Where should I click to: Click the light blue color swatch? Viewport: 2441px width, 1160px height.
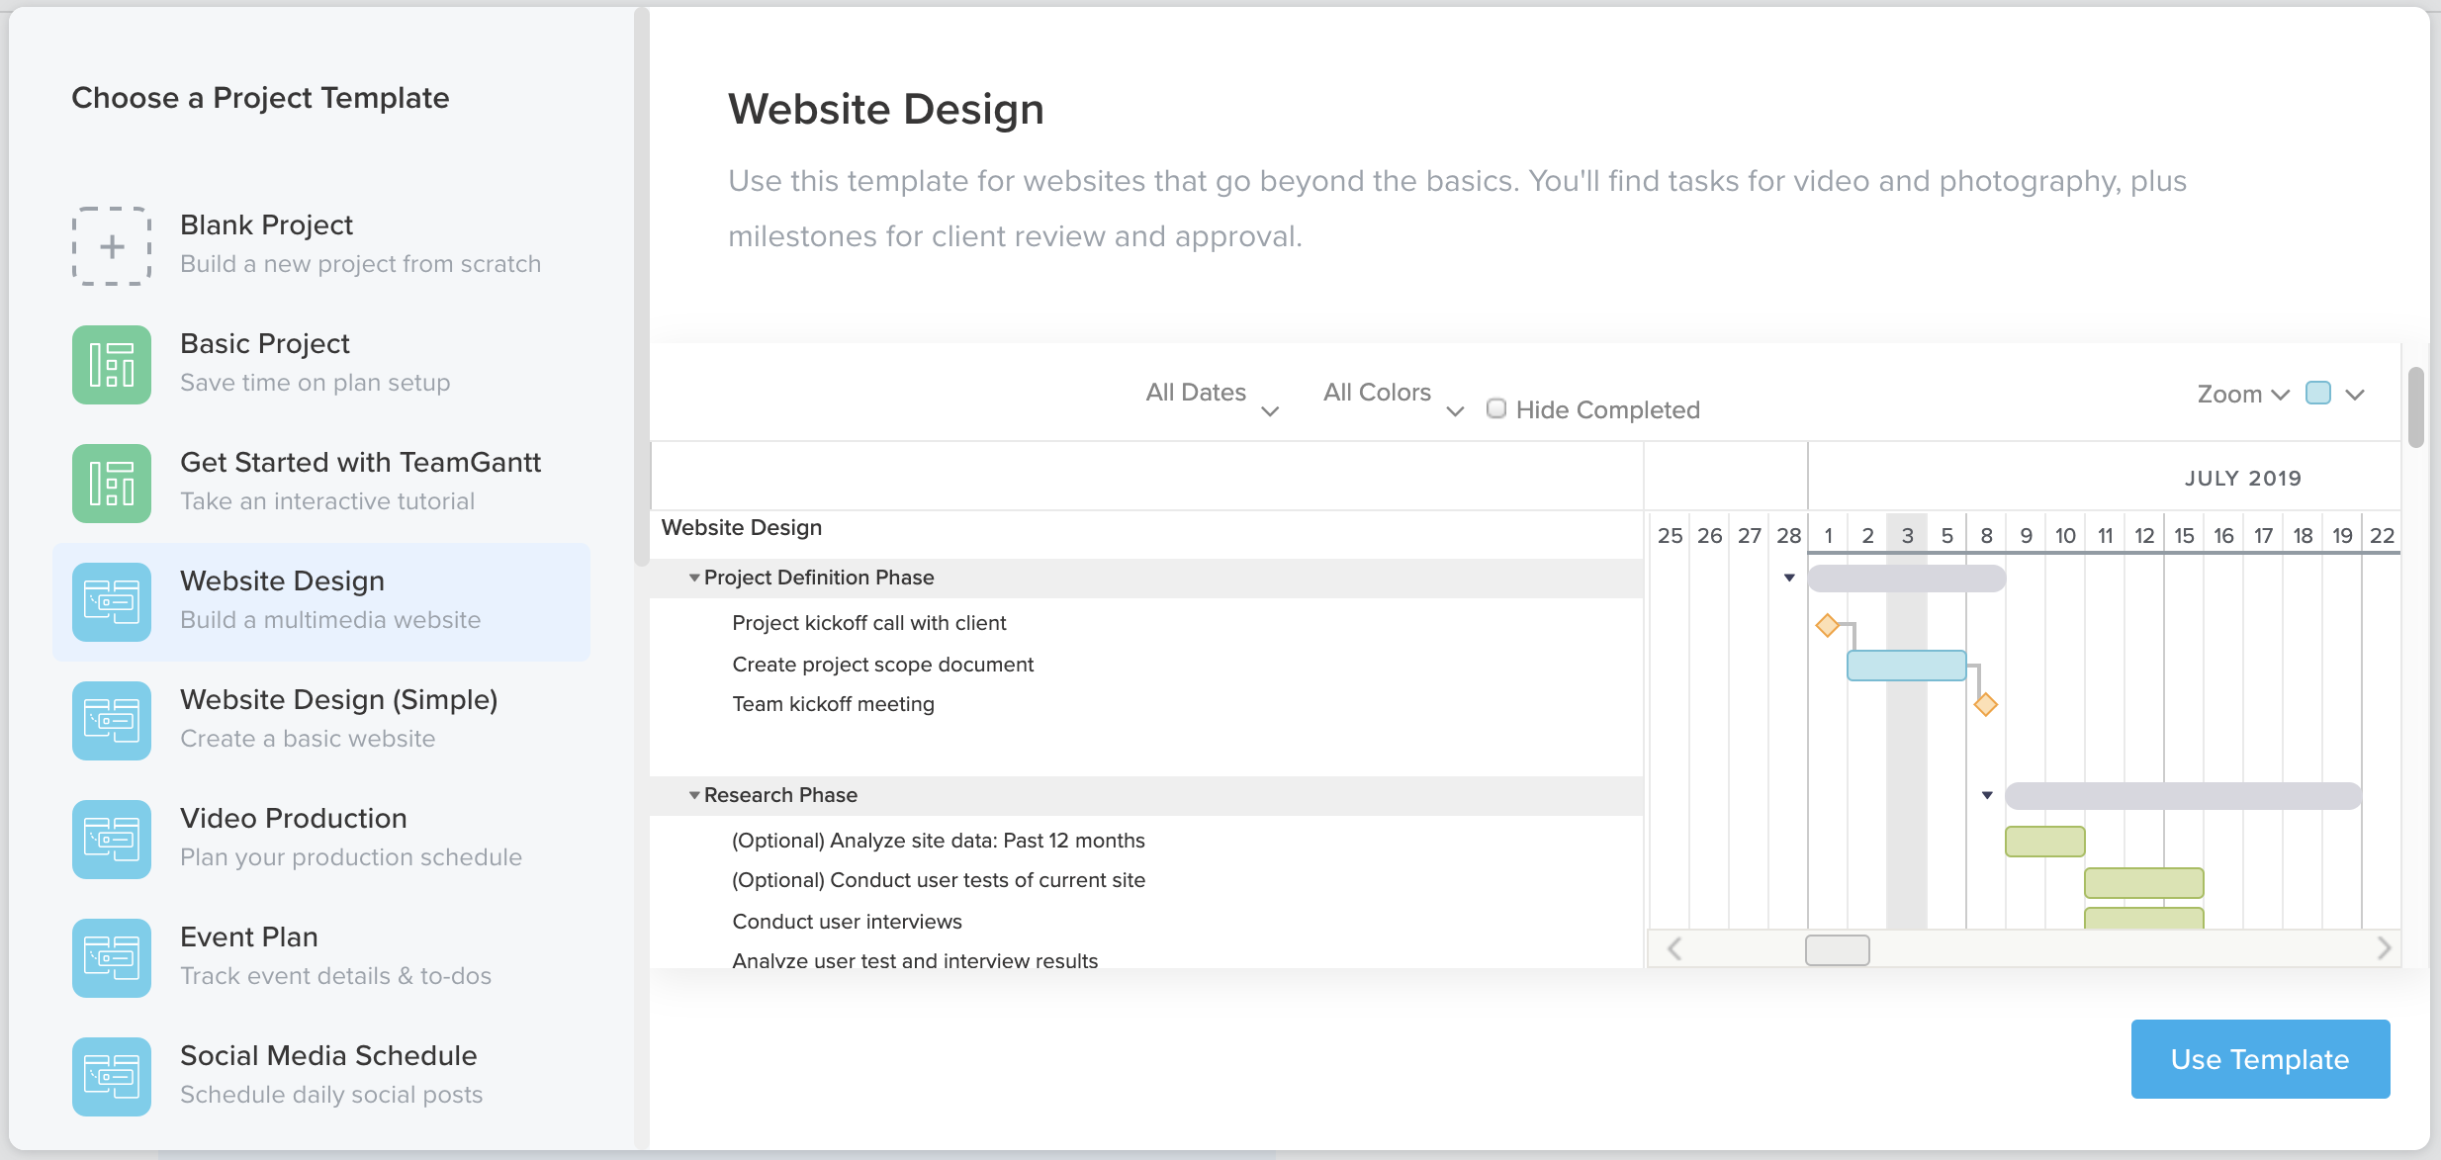[x=2318, y=393]
